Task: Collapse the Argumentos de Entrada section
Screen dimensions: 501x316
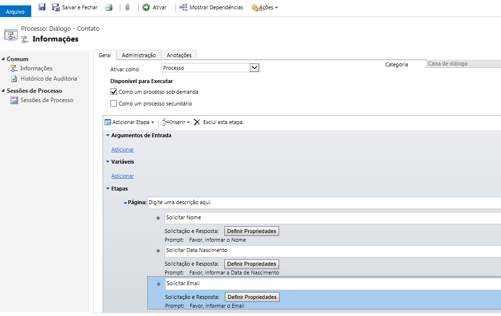Action: pos(108,135)
